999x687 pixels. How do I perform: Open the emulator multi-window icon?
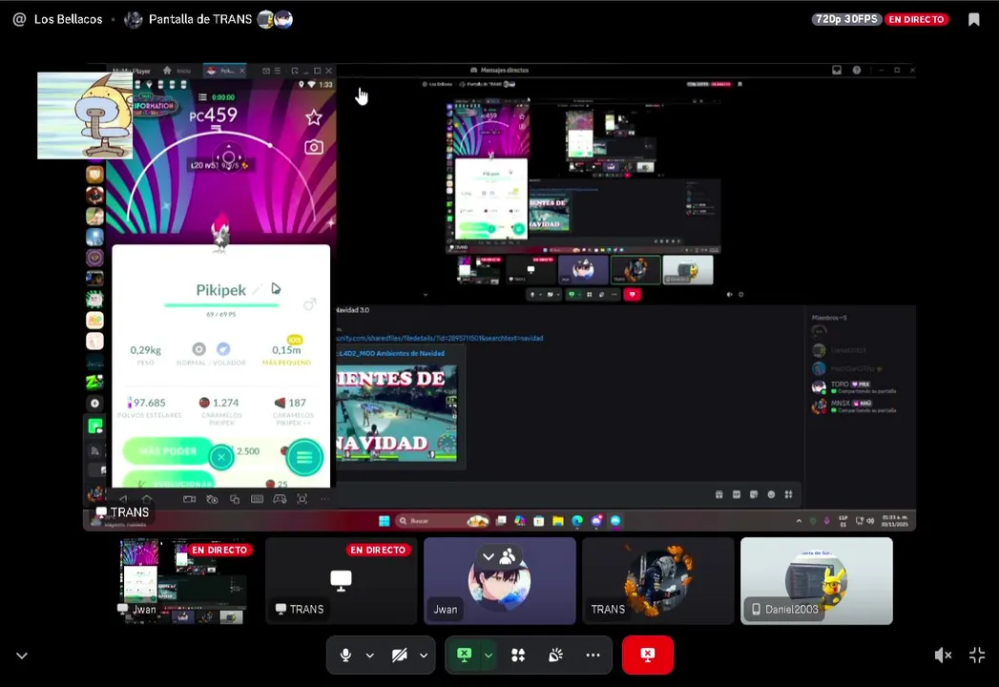pos(235,499)
